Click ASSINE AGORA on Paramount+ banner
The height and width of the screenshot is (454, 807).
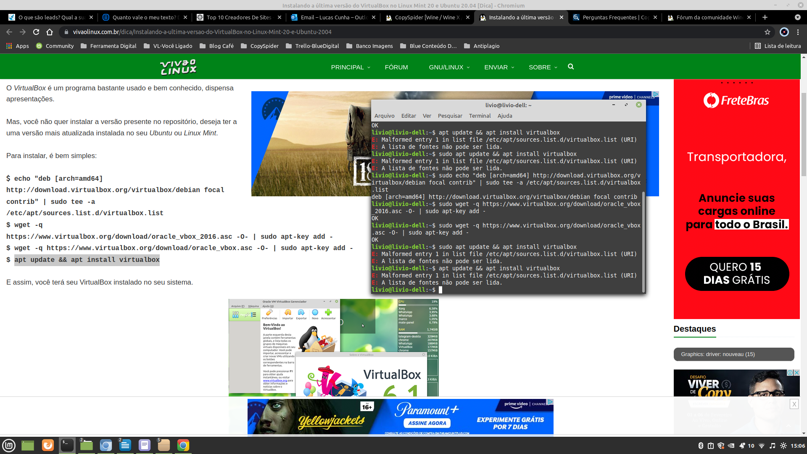(427, 423)
